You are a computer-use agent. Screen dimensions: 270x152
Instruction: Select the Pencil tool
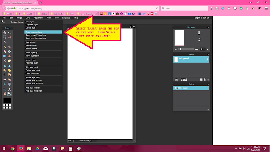(x=5, y=47)
